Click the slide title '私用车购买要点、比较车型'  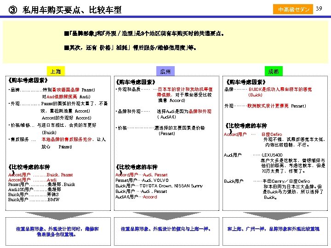point(72,10)
